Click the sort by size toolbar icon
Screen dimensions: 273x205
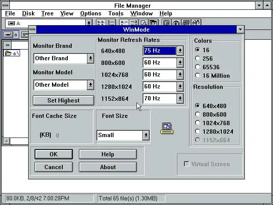point(144,22)
